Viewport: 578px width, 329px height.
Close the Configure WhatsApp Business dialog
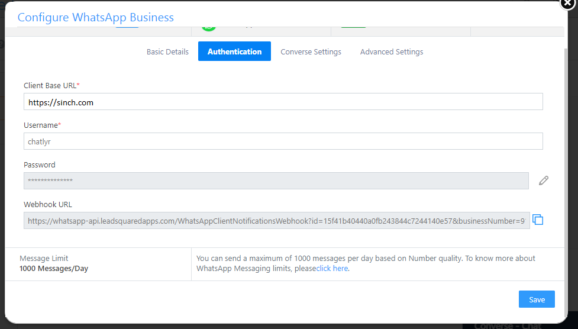[569, 4]
